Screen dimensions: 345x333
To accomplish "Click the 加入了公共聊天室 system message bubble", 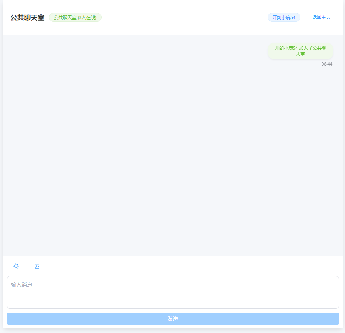I will tap(300, 51).
